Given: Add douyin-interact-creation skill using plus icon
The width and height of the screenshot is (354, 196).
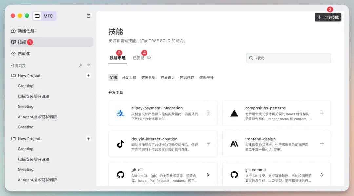Looking at the screenshot, I should [208, 144].
